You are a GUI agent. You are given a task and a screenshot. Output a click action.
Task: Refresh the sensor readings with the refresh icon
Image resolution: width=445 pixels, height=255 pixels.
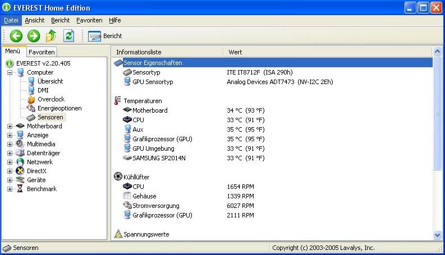click(x=68, y=36)
